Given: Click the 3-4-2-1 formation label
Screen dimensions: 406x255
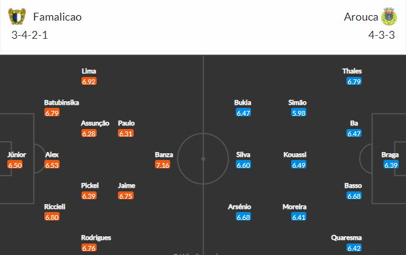Looking at the screenshot, I should [x=30, y=35].
